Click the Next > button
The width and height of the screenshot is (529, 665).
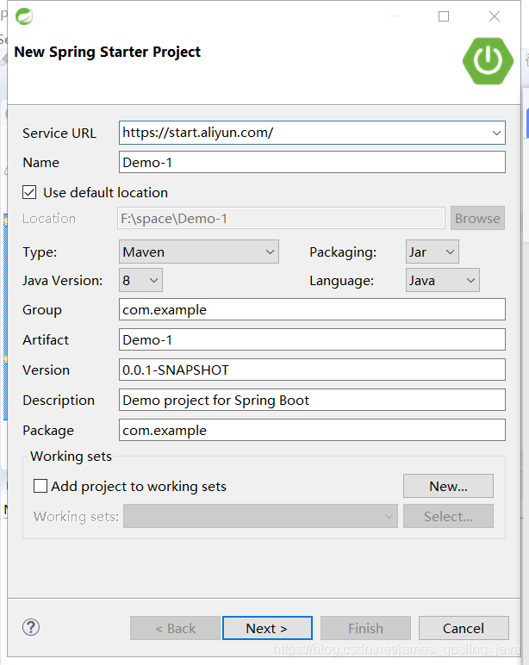point(267,628)
